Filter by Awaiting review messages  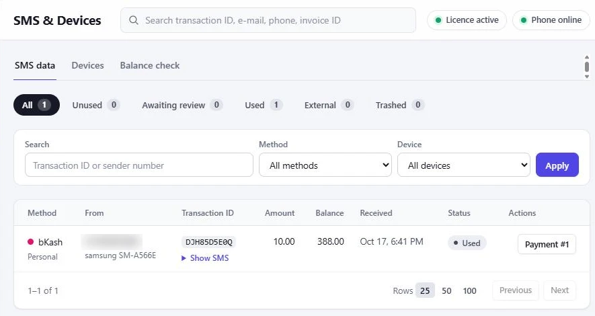tap(182, 105)
